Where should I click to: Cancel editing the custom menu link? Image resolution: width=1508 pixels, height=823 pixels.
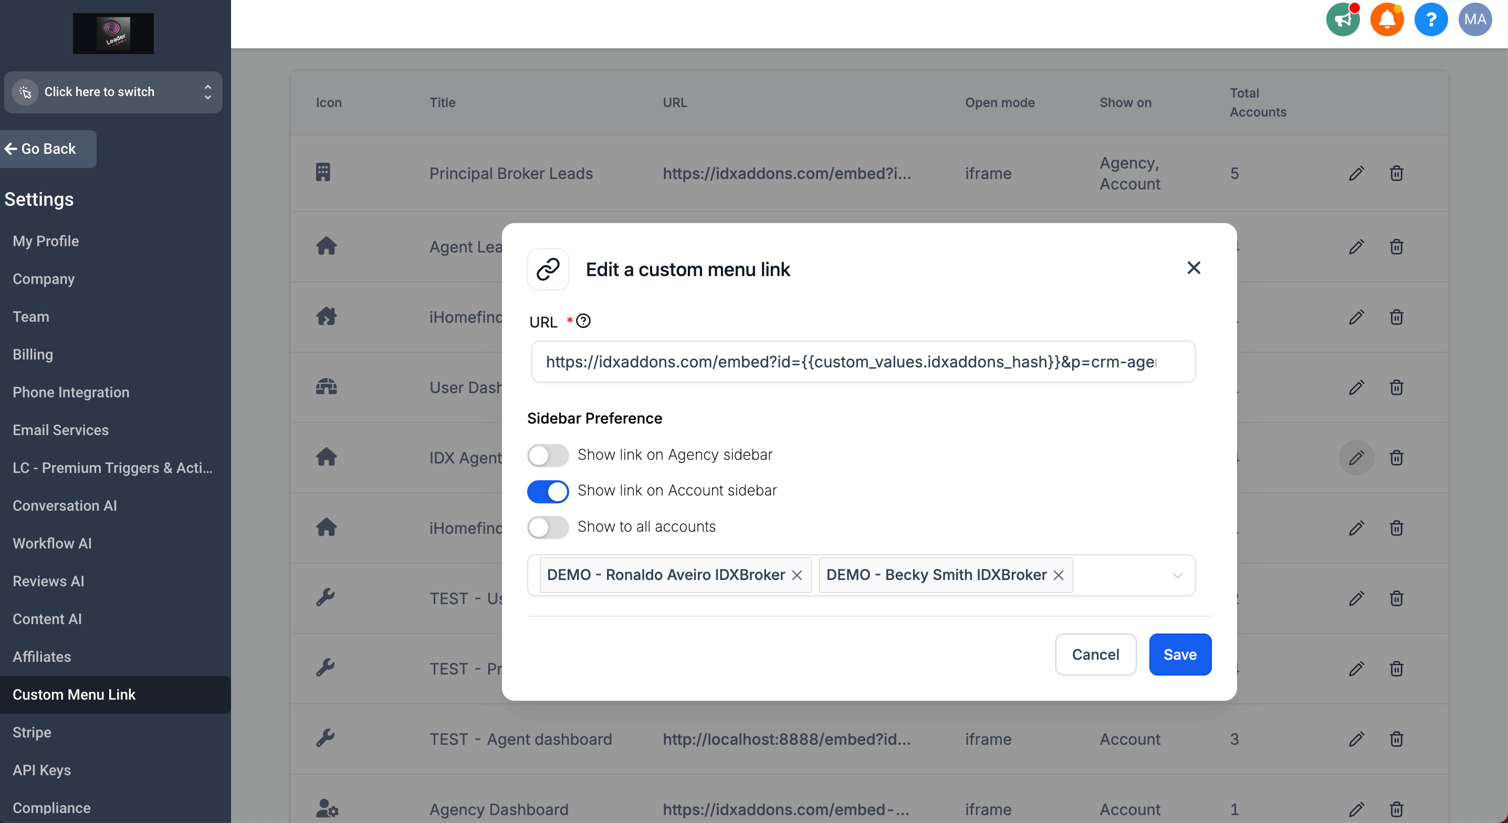pyautogui.click(x=1095, y=655)
